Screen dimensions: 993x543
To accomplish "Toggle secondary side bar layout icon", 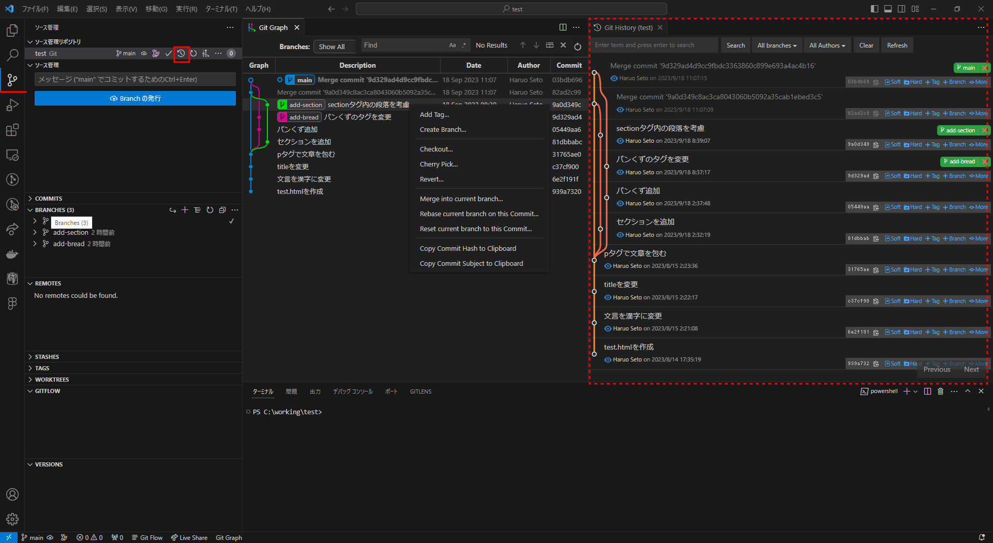I will (x=901, y=9).
